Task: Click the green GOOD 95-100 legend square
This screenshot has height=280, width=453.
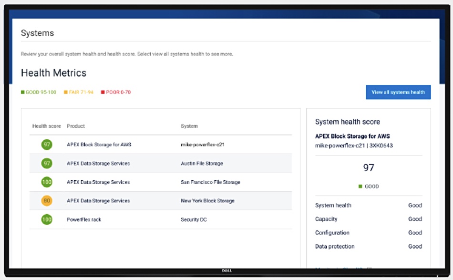Action: tap(22, 92)
